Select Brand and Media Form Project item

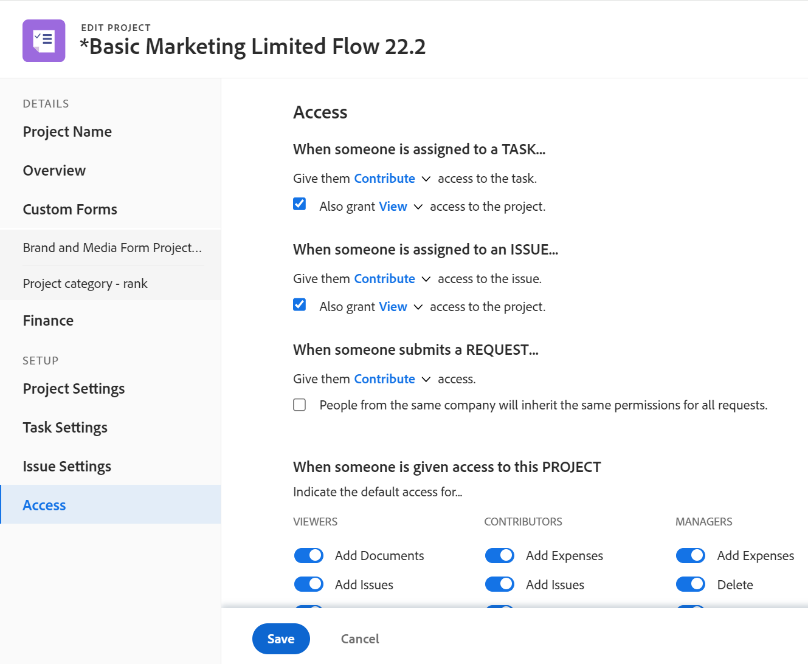(112, 248)
